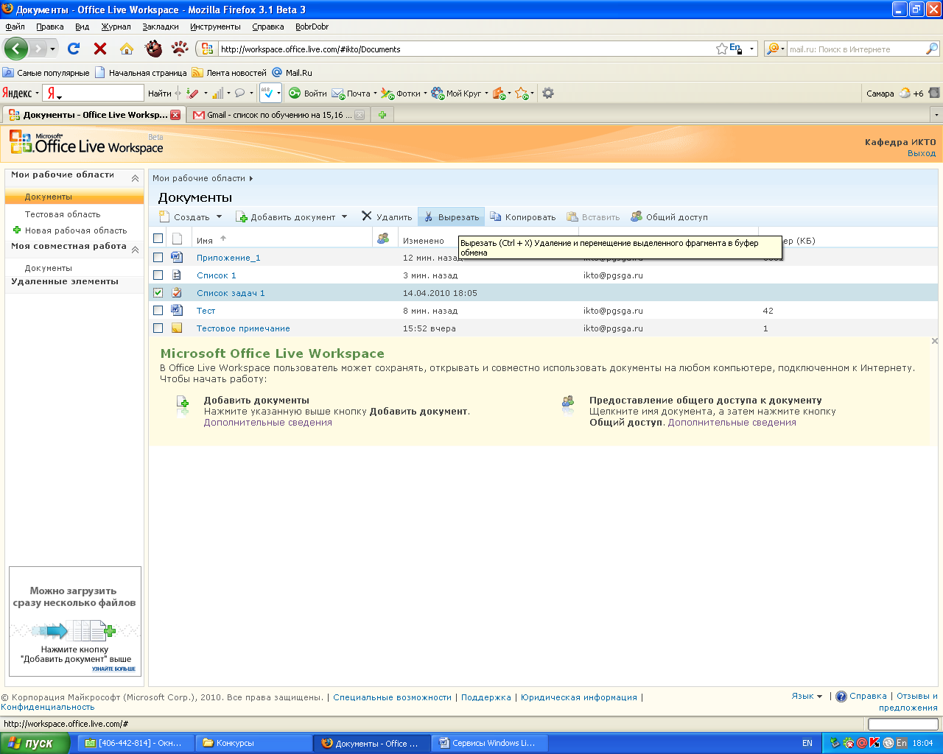Click the Delete X icon in toolbar
The image size is (943, 754).
[367, 216]
